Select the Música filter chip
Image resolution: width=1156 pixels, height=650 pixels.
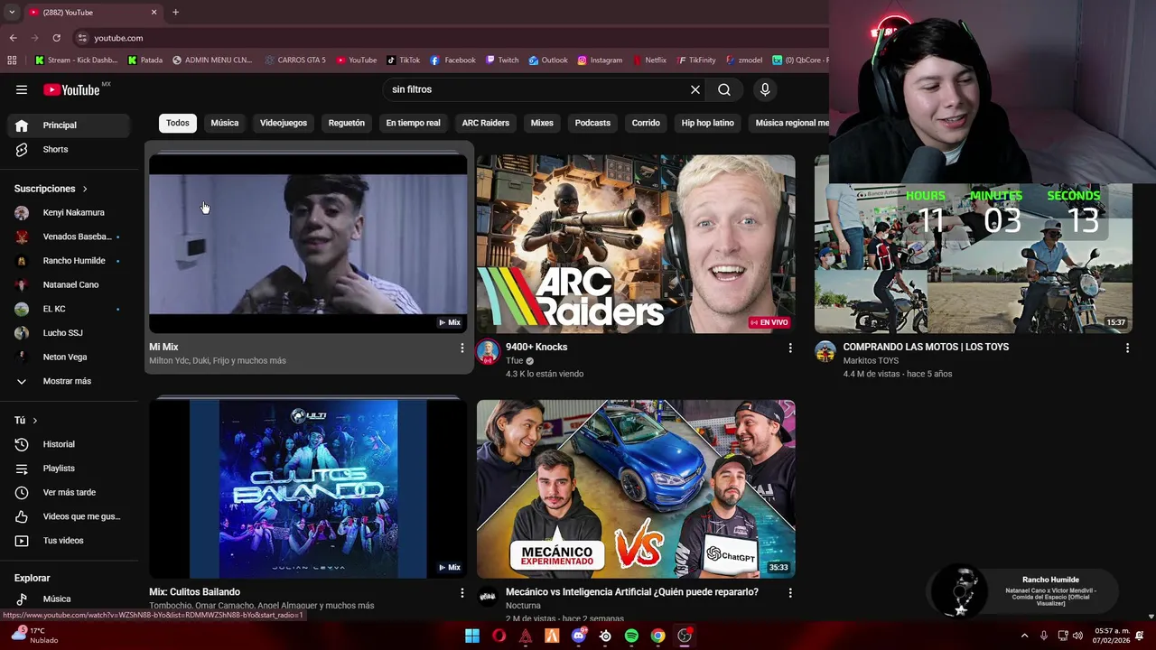click(x=225, y=123)
